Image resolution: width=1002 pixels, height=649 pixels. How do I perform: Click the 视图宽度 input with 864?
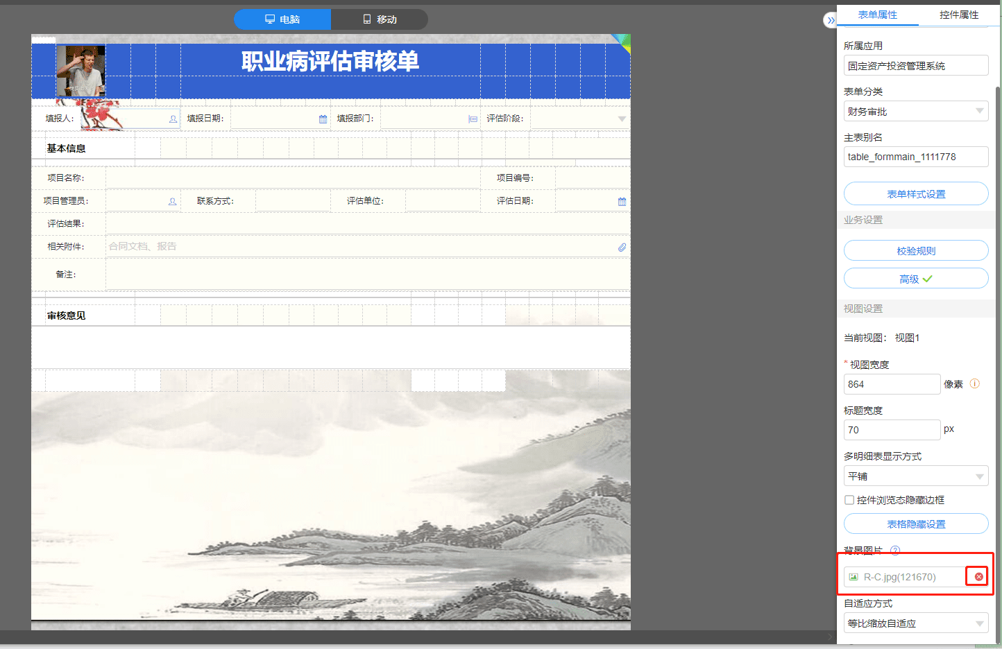coord(892,384)
